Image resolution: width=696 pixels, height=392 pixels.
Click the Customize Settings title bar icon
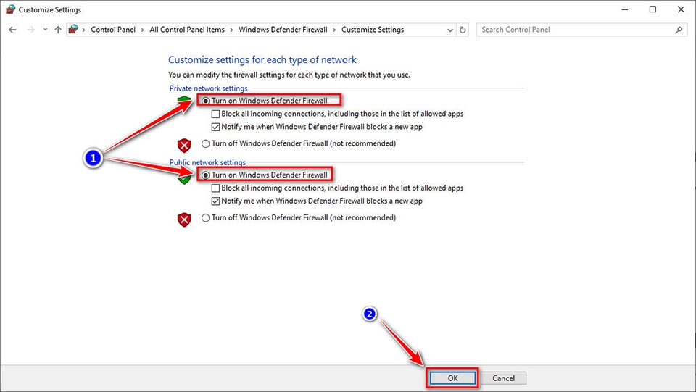(x=10, y=9)
